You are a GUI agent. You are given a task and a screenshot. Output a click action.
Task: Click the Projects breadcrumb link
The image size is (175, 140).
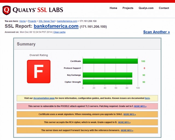tap(32, 21)
